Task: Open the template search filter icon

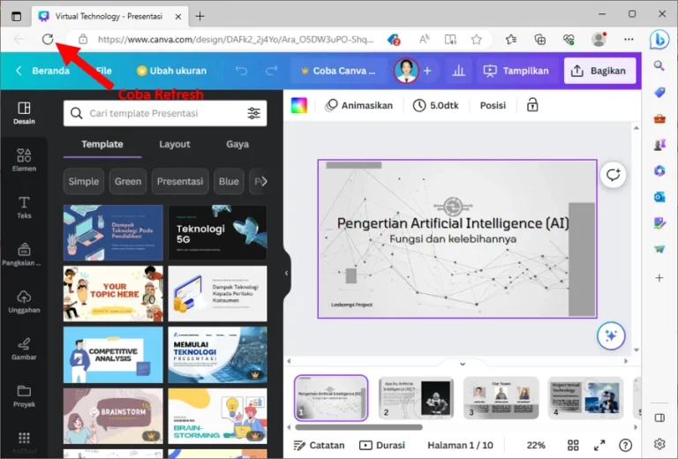Action: (x=253, y=113)
